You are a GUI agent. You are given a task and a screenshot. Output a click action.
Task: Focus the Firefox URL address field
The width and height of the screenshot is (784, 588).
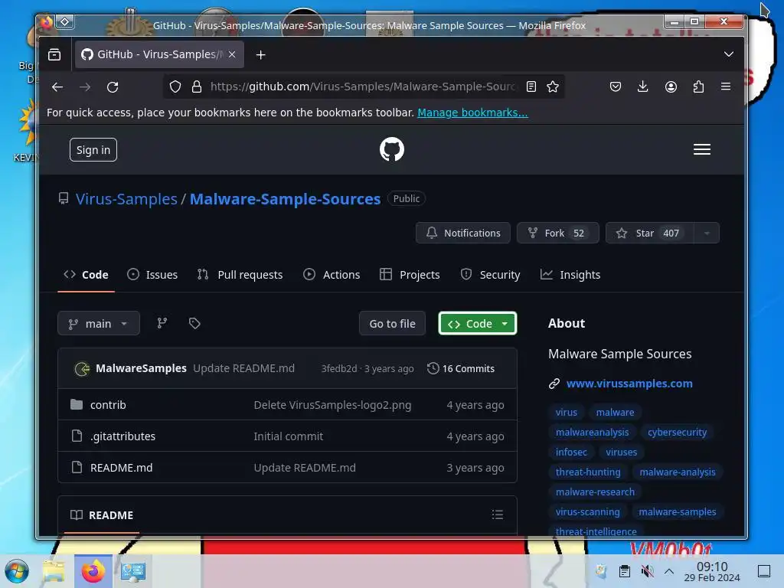(x=362, y=87)
